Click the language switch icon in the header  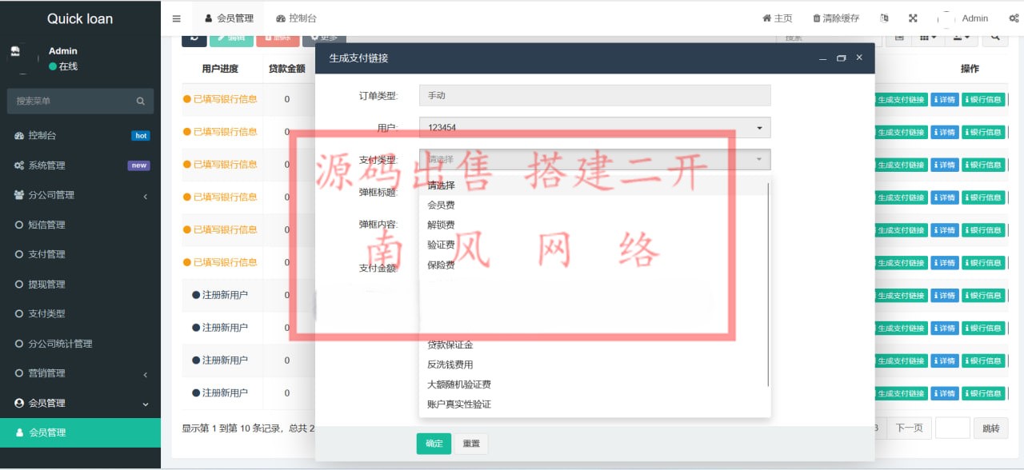point(884,18)
